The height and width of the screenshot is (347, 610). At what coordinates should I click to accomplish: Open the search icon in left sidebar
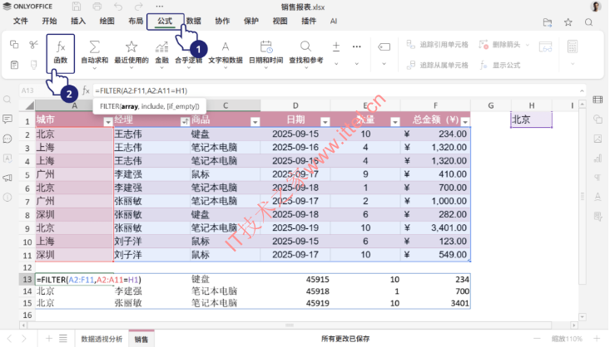point(7,100)
